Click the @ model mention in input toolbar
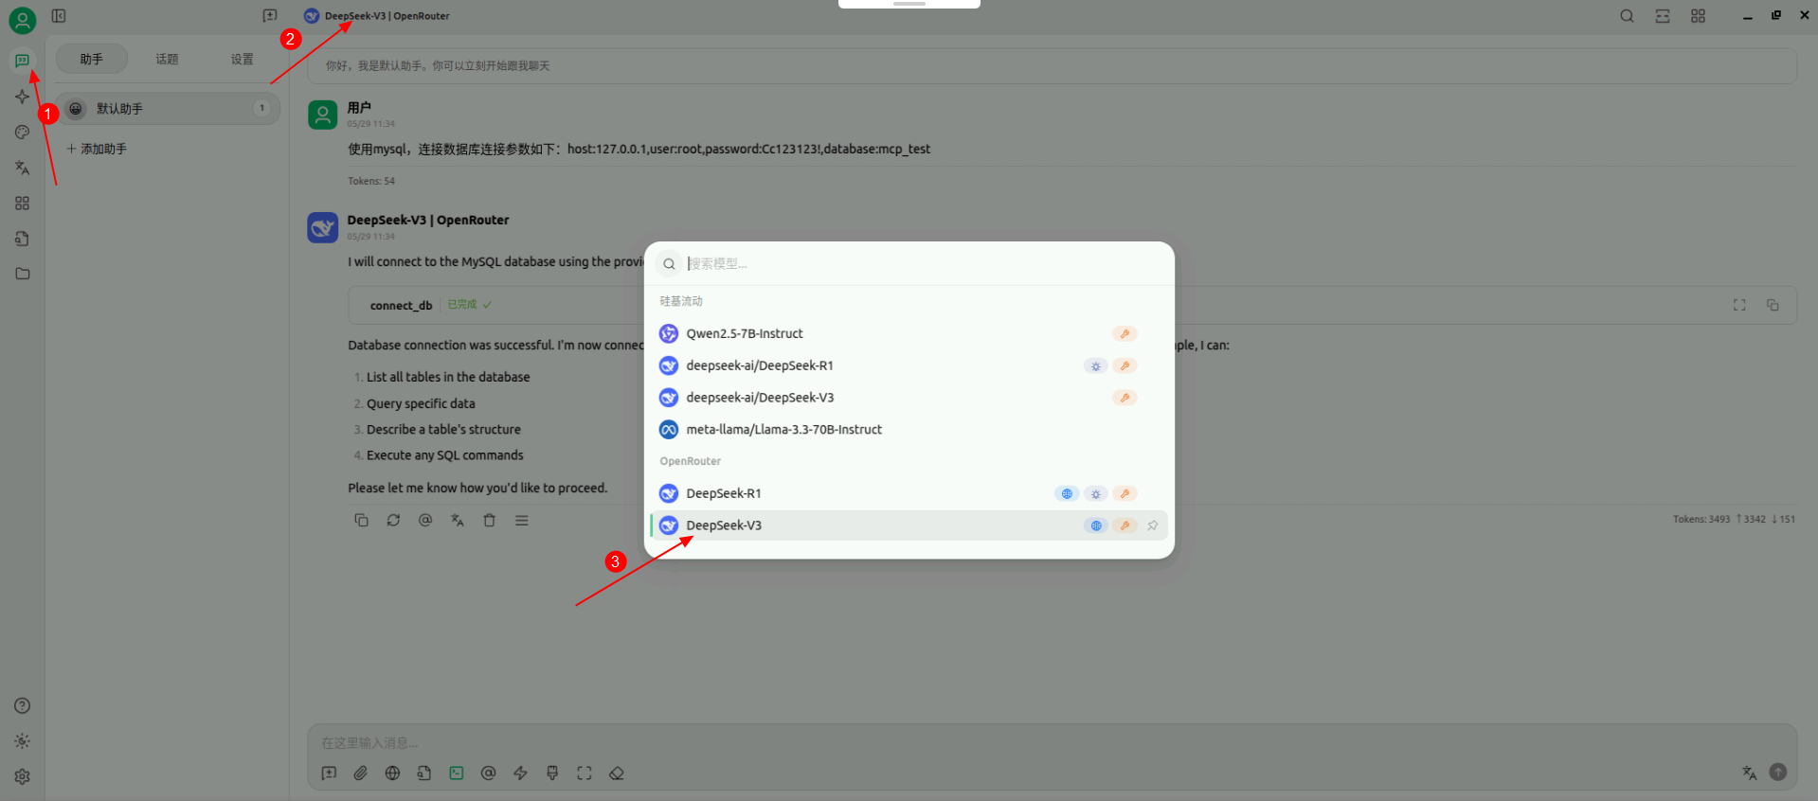 click(488, 774)
